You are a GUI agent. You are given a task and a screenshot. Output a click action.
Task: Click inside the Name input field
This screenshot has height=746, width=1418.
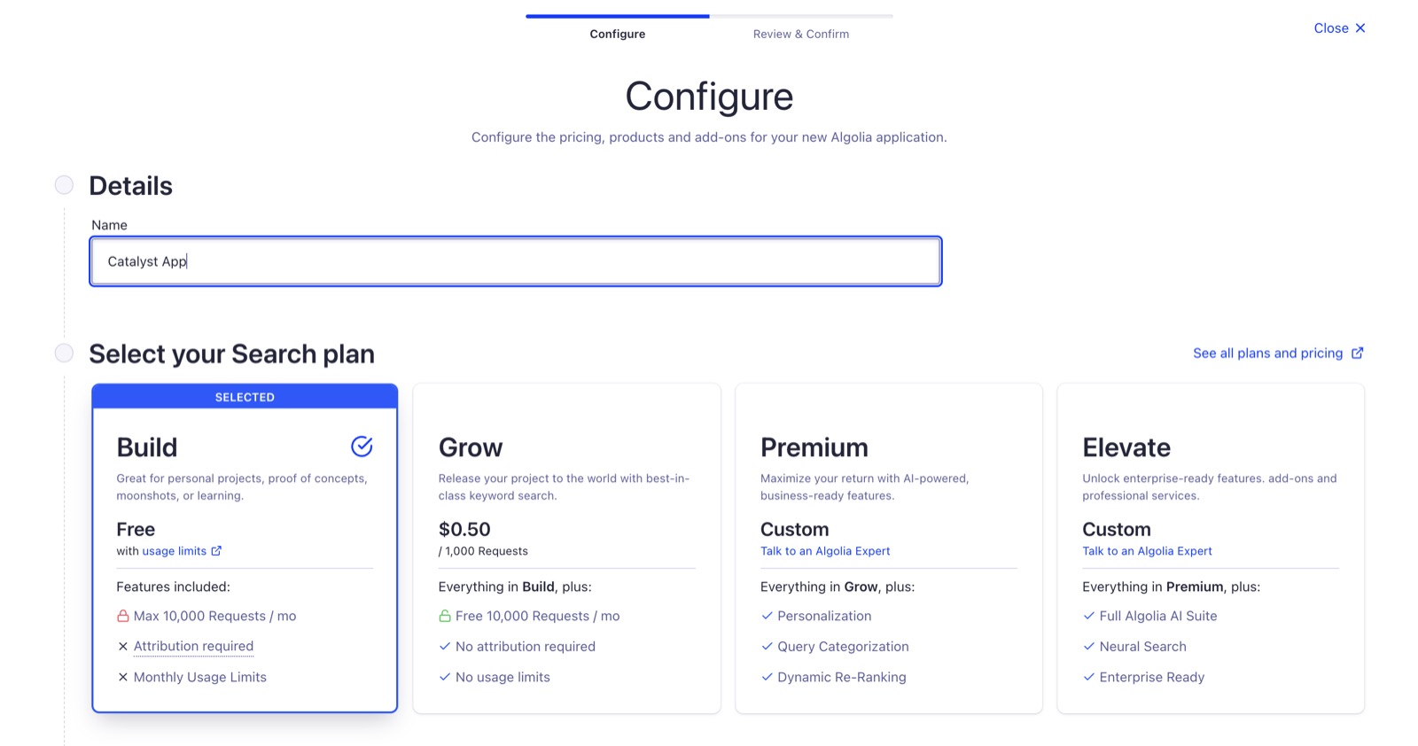(x=514, y=260)
